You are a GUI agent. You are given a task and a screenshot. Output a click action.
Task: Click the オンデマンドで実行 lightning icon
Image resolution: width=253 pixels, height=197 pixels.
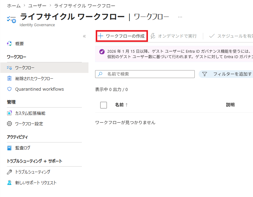coord(153,36)
